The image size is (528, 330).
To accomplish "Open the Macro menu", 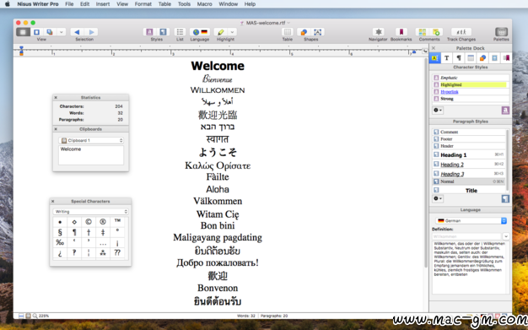I will pyautogui.click(x=204, y=4).
